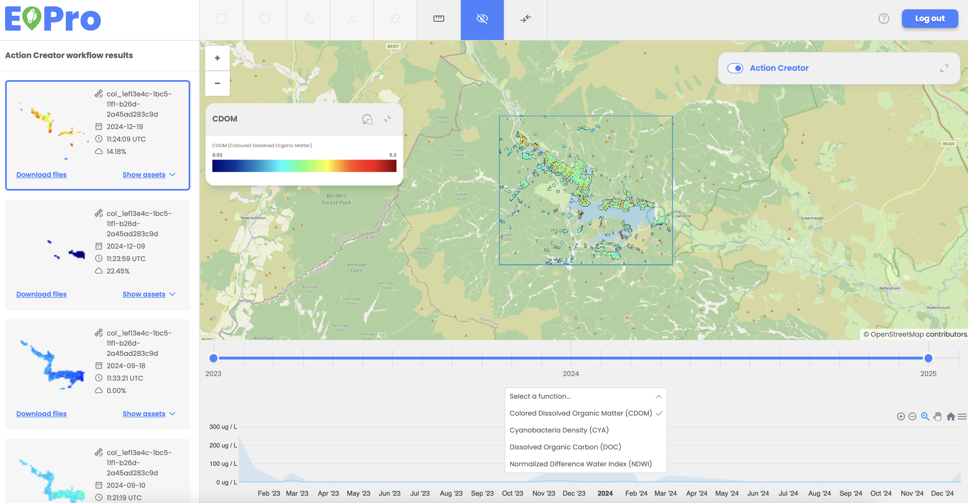Select the eraser tool
The height and width of the screenshot is (503, 968).
(x=395, y=19)
